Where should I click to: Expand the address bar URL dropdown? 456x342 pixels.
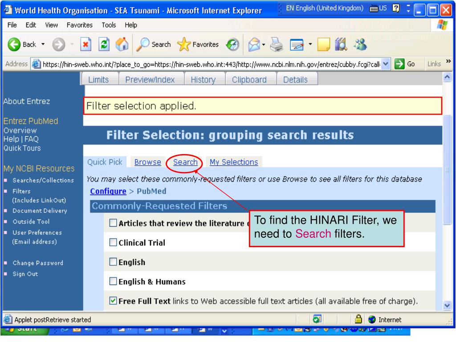point(386,64)
